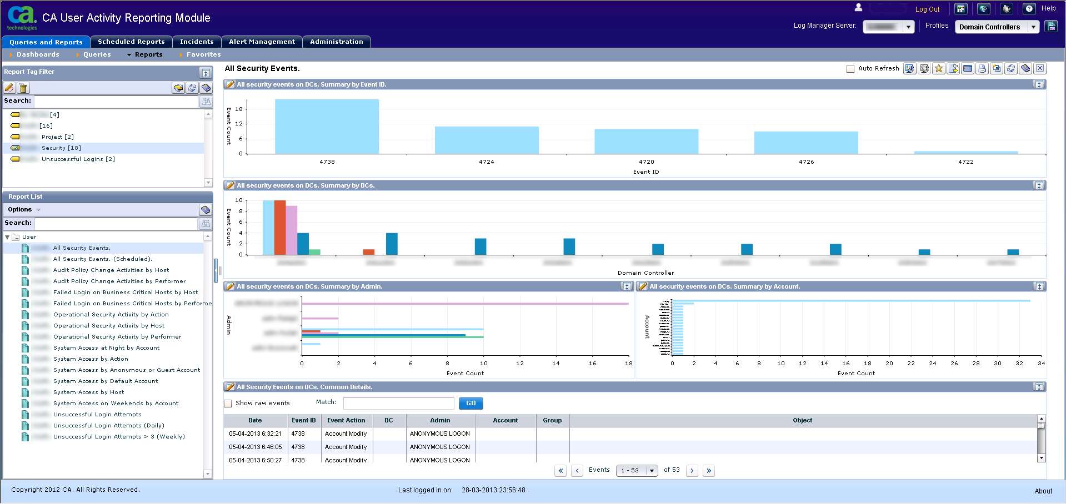
Task: Switch to the Scheduled Reports tab
Action: (x=131, y=42)
